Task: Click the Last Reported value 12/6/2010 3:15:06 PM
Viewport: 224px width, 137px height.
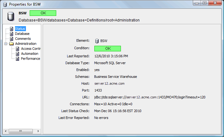Action: 111,56
